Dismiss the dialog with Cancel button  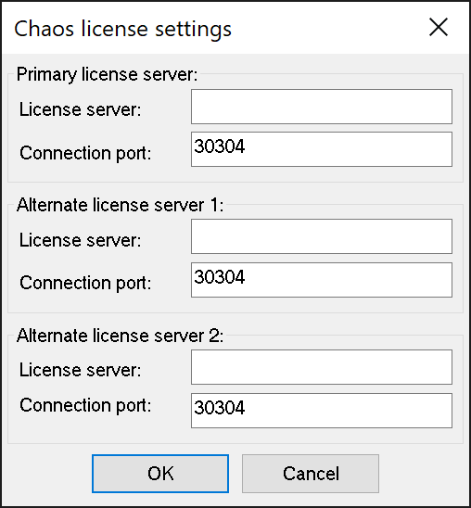311,474
